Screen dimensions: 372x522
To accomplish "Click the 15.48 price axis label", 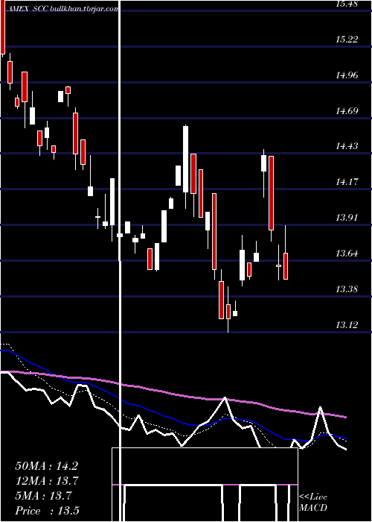I will [x=347, y=4].
